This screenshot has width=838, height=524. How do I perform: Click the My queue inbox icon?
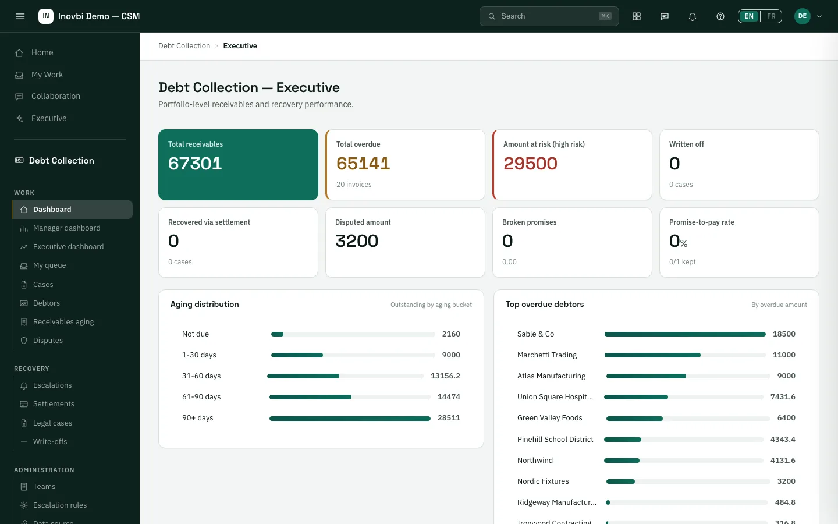click(24, 265)
